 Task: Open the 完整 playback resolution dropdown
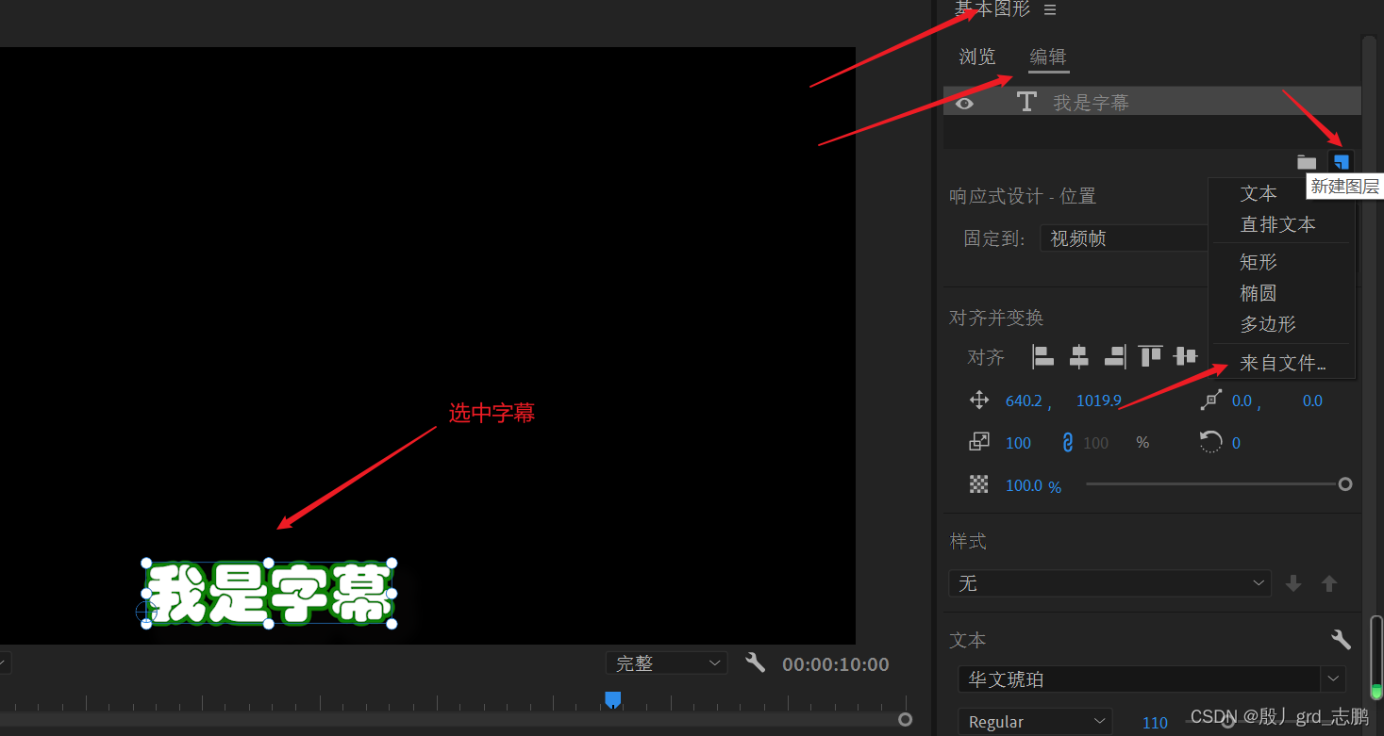(666, 663)
